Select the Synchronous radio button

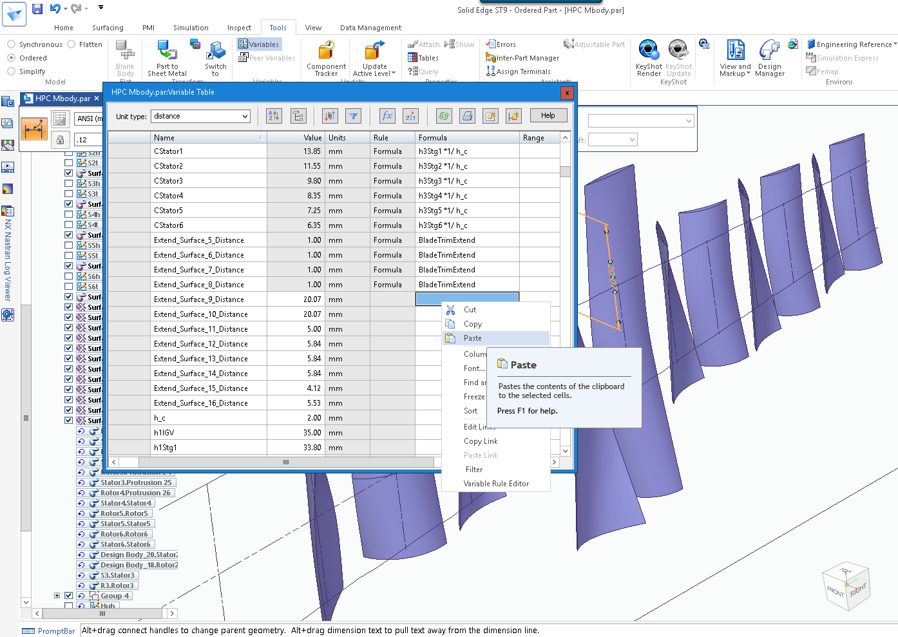coord(12,44)
